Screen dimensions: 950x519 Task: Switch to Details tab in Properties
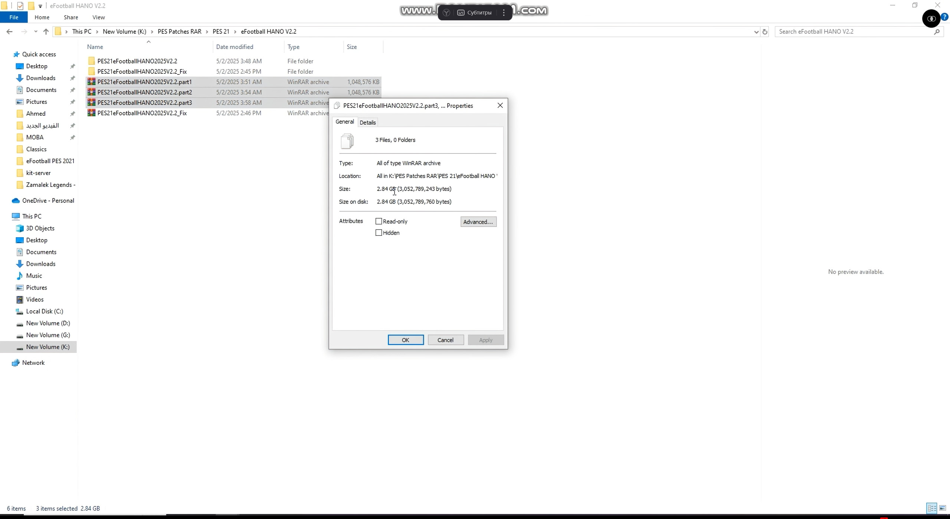coord(367,122)
